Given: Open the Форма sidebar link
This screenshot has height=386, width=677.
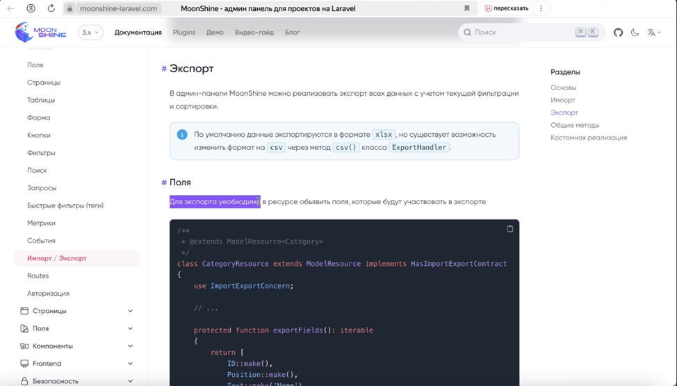Looking at the screenshot, I should pos(39,118).
